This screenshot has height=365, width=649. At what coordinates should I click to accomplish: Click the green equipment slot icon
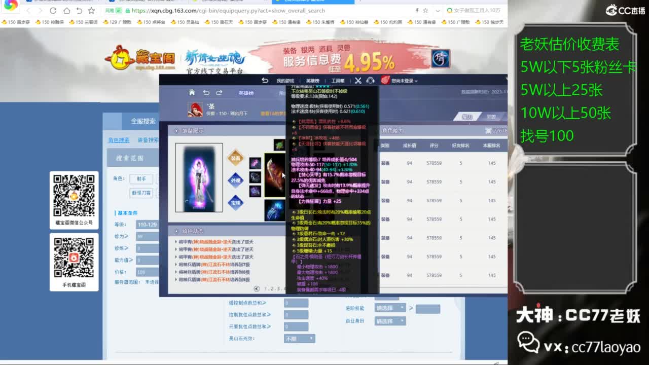pyautogui.click(x=280, y=145)
